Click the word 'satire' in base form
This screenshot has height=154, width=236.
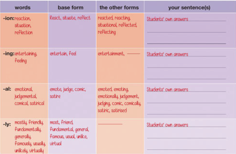tap(55, 96)
